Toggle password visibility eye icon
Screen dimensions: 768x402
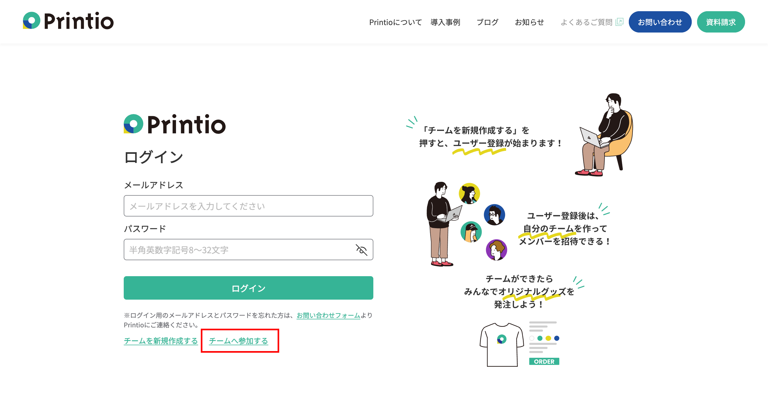pyautogui.click(x=361, y=250)
